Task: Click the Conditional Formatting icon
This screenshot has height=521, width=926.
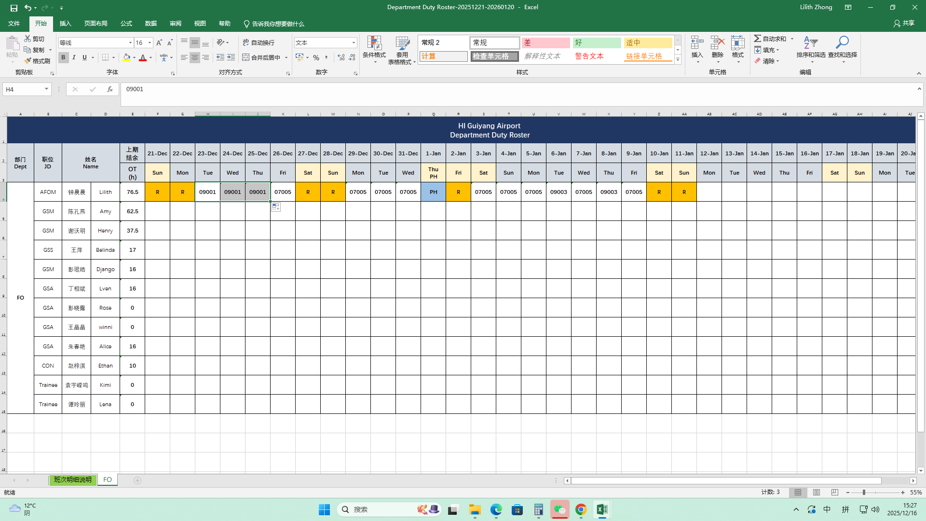Action: (x=374, y=43)
